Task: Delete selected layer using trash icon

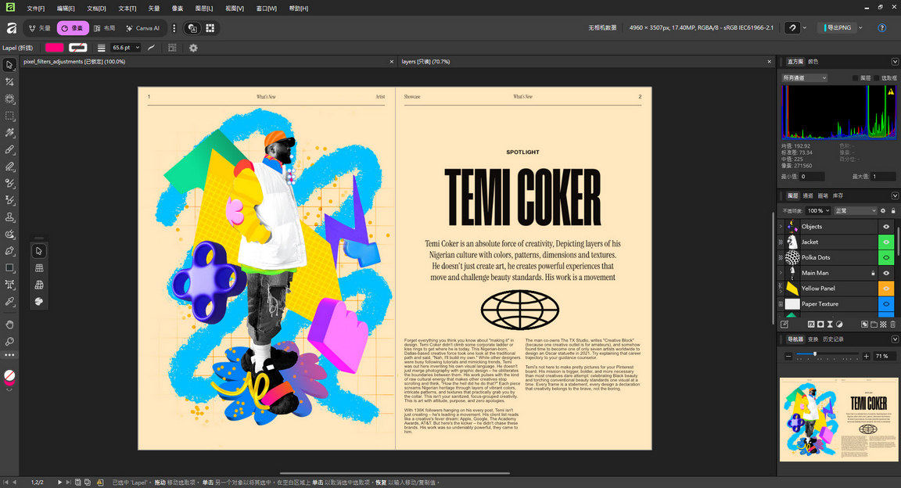Action: [892, 324]
